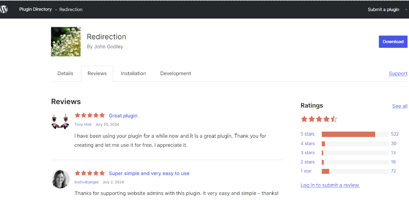Viewport: 409px width, 200px height.
Task: Filter reviews by 3 stars link
Action: click(307, 153)
